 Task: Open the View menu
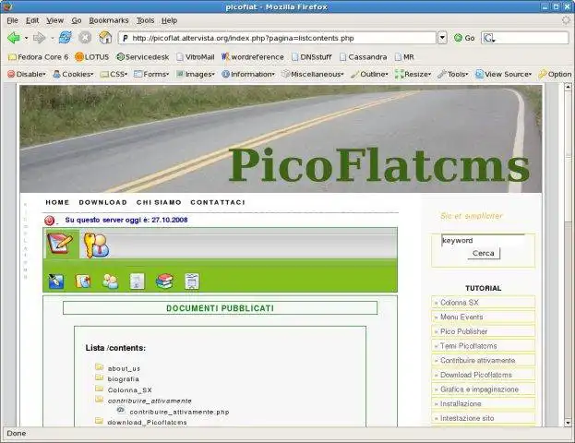pyautogui.click(x=55, y=20)
